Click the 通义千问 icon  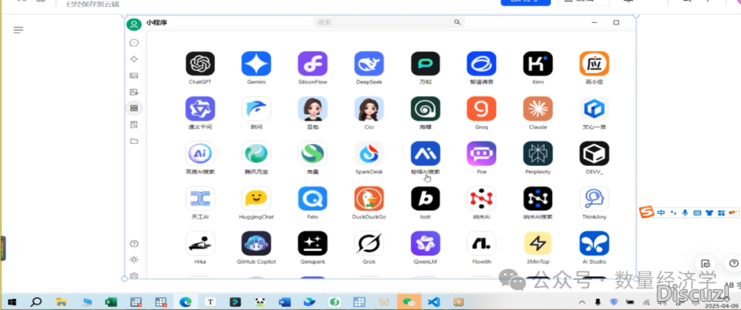200,108
